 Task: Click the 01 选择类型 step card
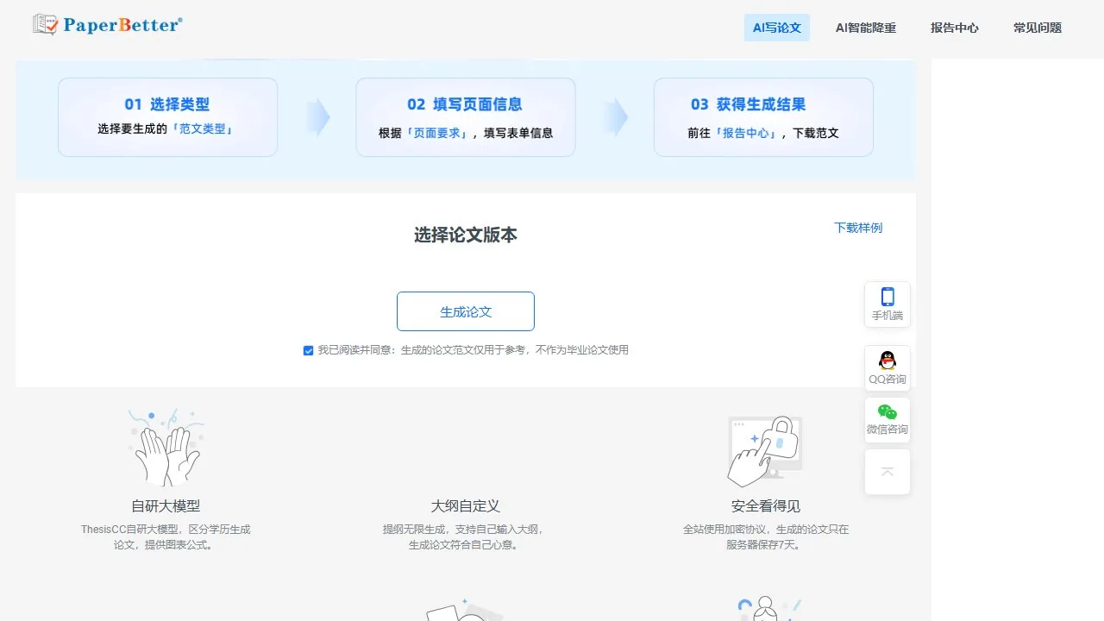click(x=167, y=117)
